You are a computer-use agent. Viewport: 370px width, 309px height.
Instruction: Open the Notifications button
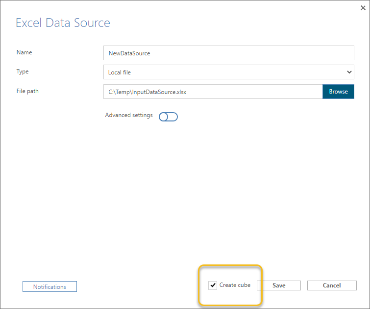(49, 286)
